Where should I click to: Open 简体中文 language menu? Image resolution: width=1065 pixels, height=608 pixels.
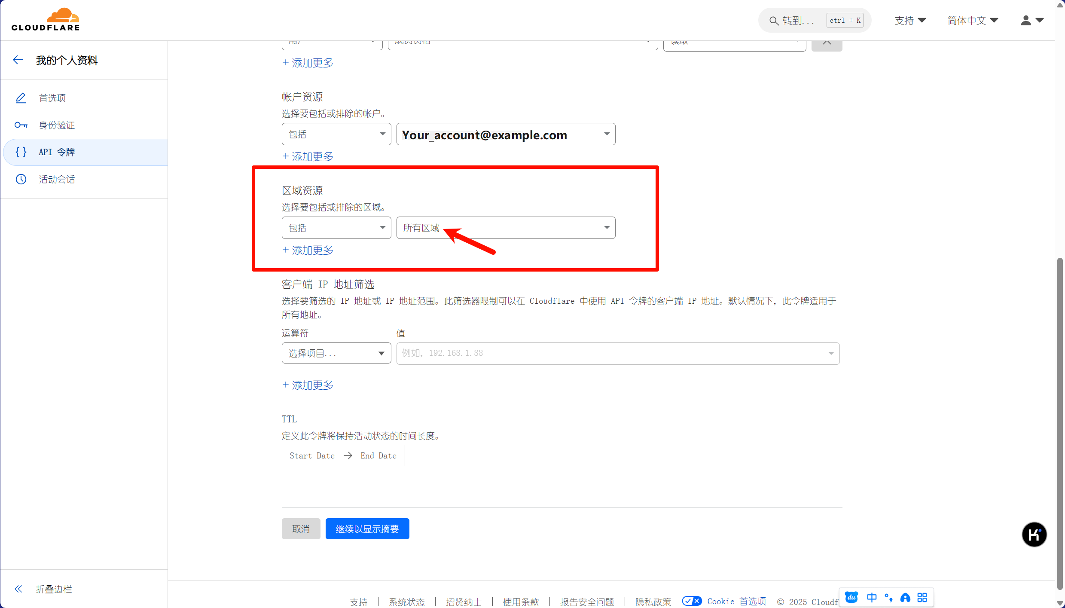[x=973, y=21]
